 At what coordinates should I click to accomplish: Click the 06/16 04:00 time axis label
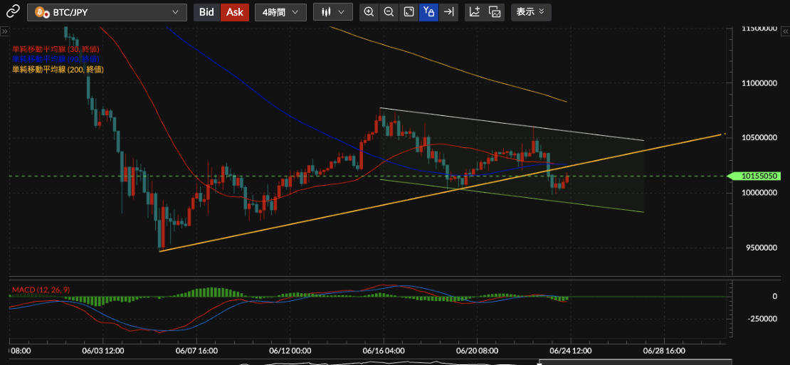coord(383,349)
